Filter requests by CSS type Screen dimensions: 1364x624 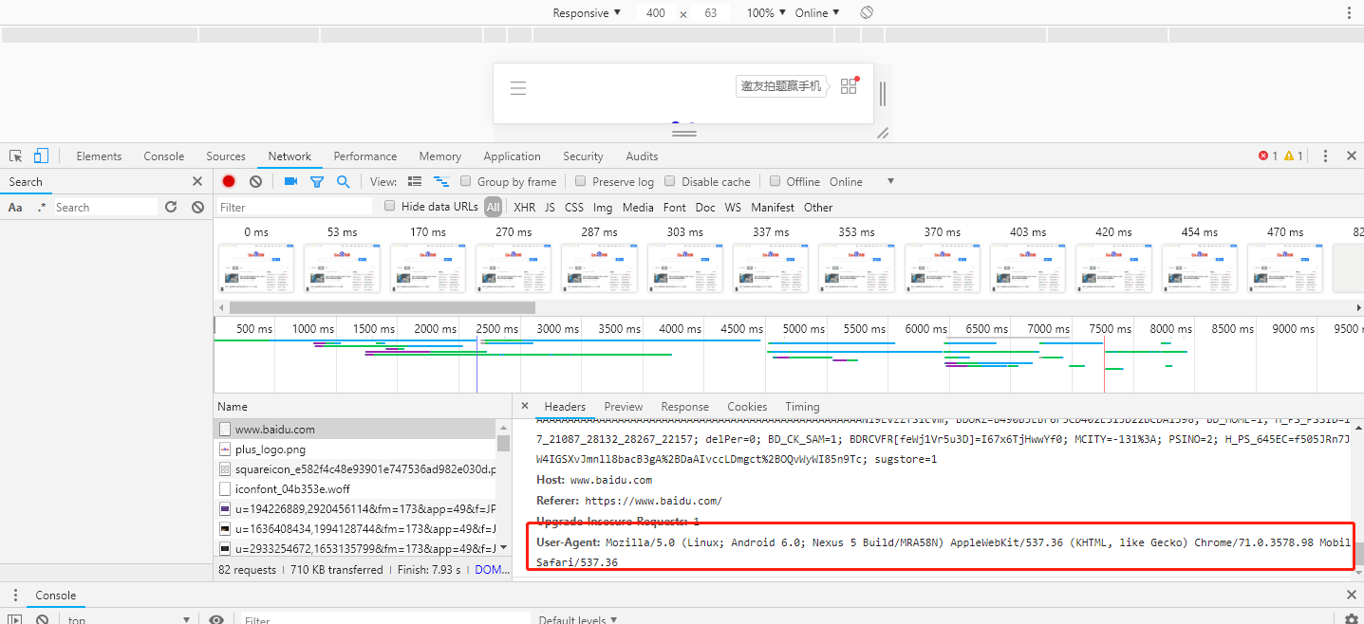pyautogui.click(x=574, y=207)
